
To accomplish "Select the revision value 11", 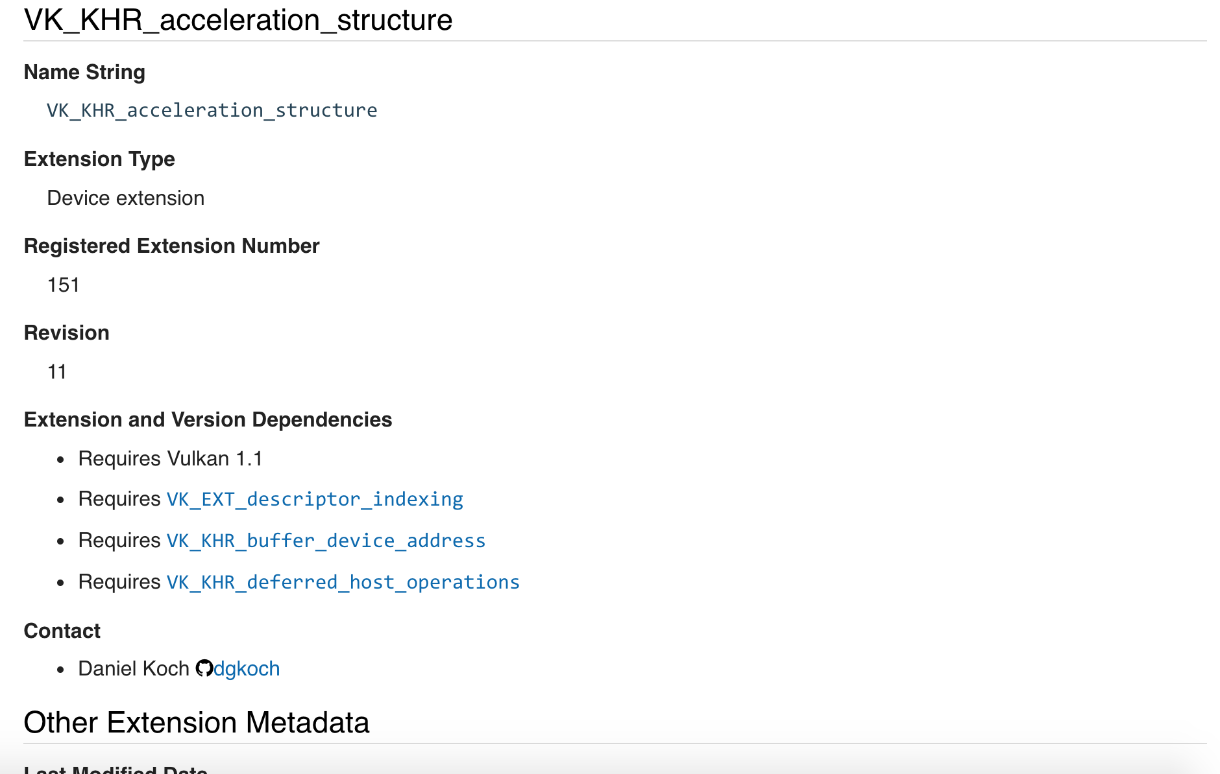I will click(56, 371).
